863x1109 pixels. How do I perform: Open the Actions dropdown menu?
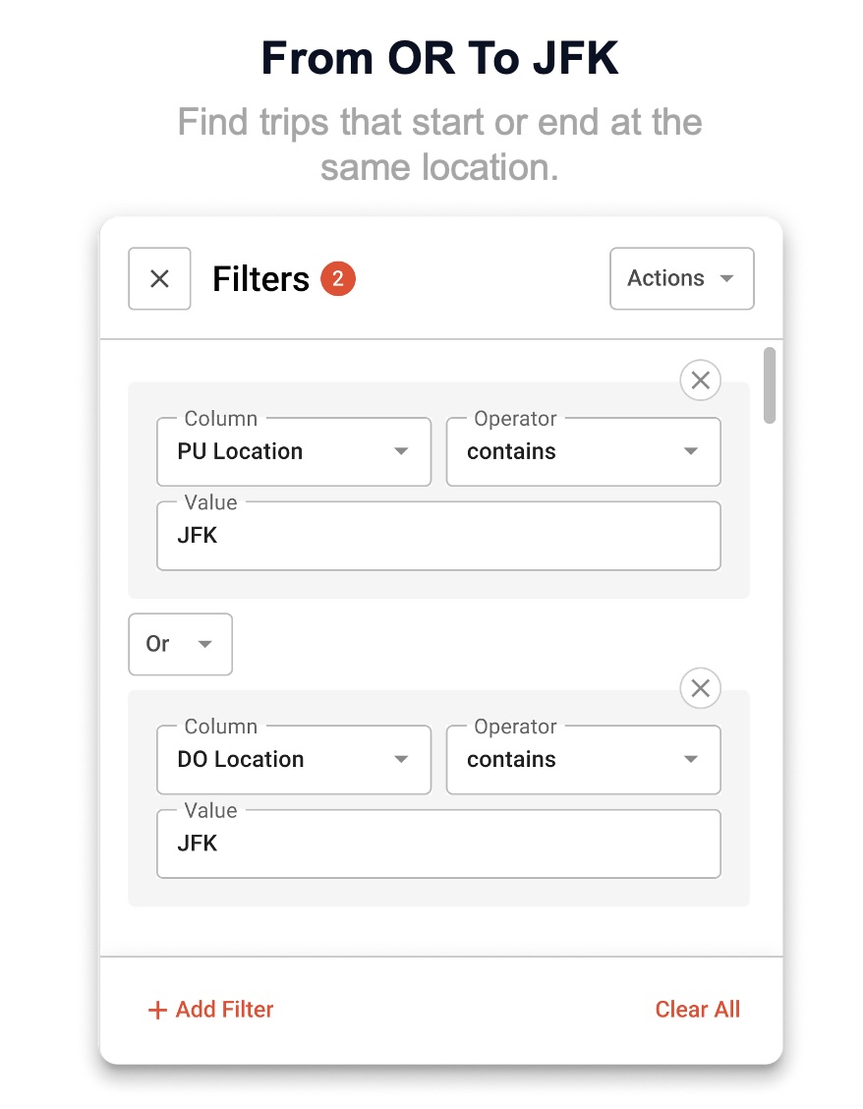pyautogui.click(x=681, y=278)
